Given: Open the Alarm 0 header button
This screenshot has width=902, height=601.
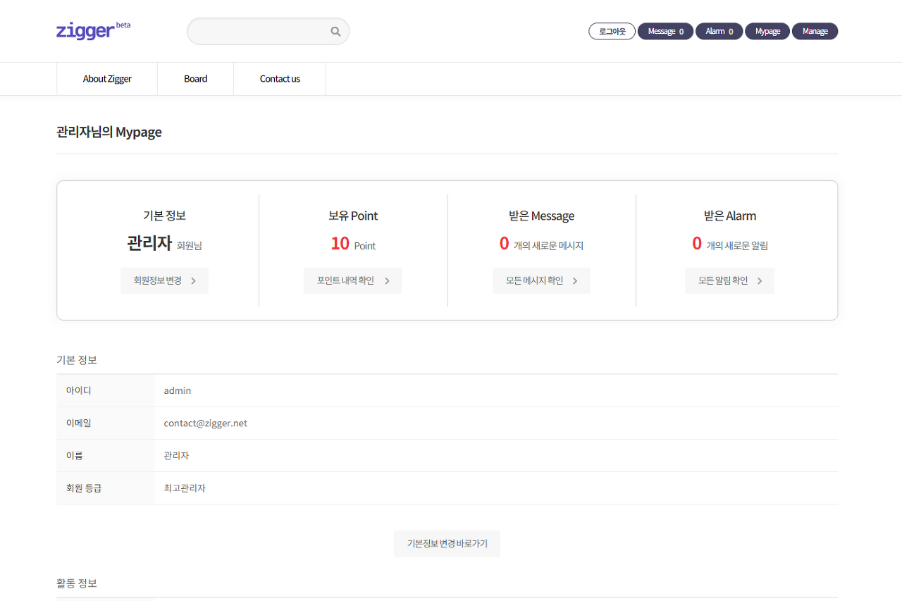Looking at the screenshot, I should coord(719,32).
